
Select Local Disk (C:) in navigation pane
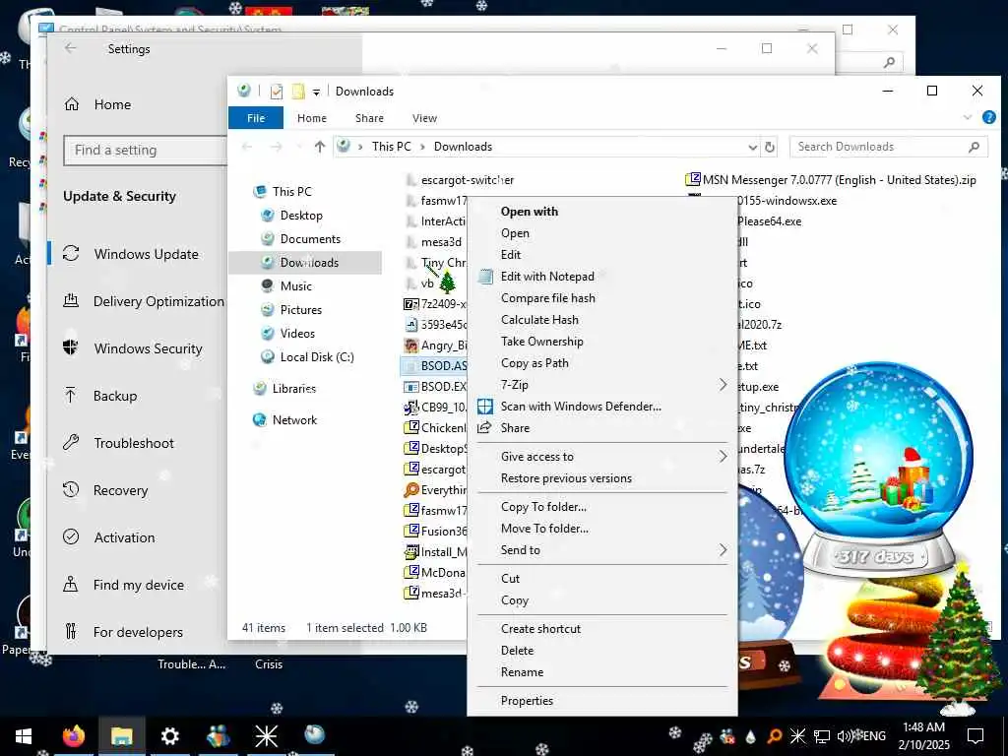coord(316,357)
